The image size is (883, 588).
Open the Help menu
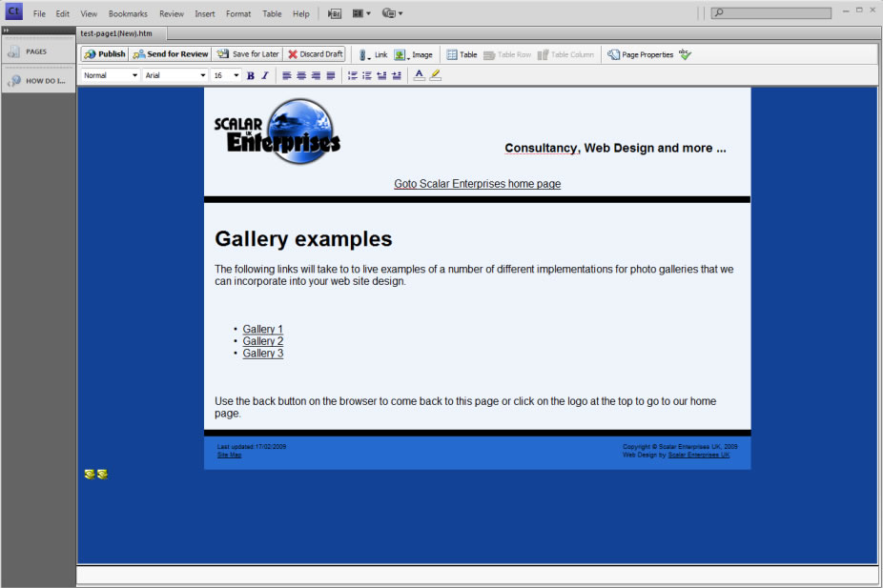(x=300, y=13)
